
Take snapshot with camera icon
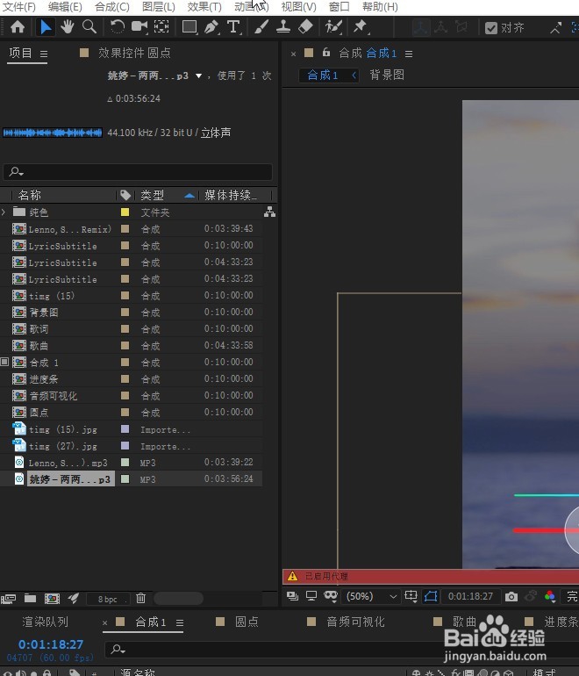coord(511,596)
